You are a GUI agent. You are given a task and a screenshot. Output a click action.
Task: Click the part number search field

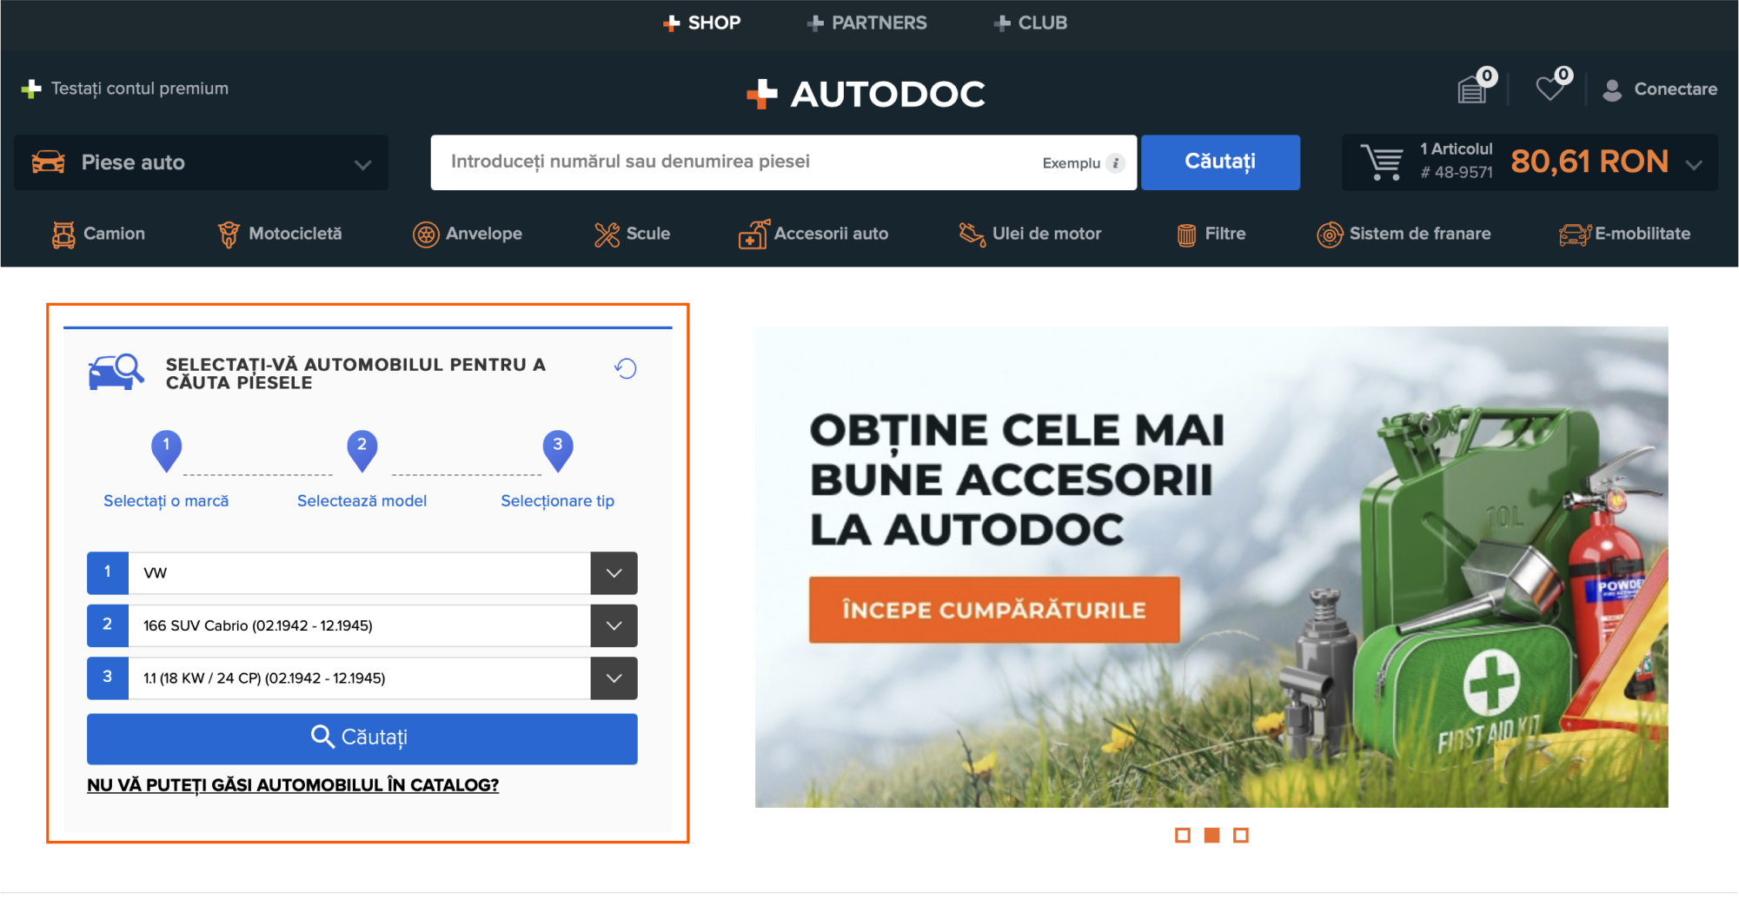(x=739, y=162)
